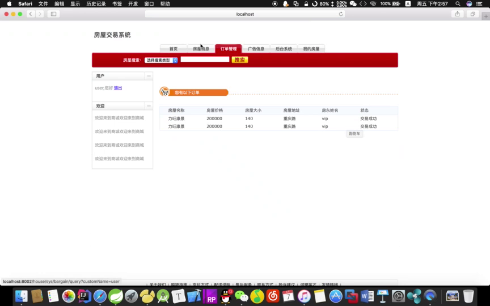This screenshot has width=490, height=306.
Task: Open Safari compass icon in dock
Action: (100, 296)
